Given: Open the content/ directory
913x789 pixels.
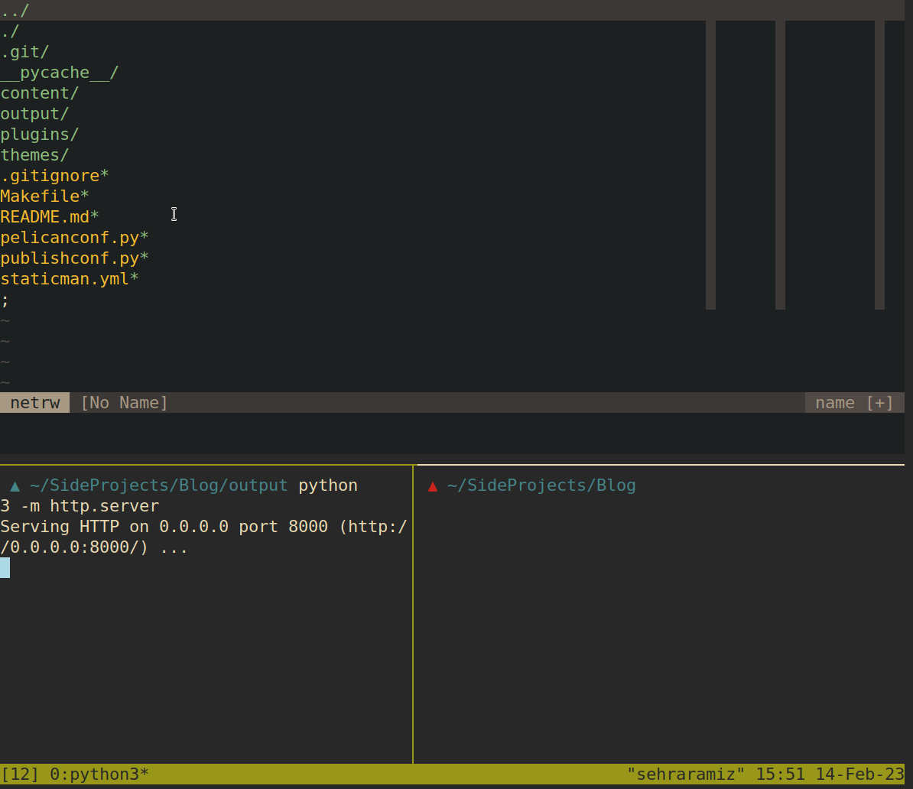Looking at the screenshot, I should [x=38, y=93].
